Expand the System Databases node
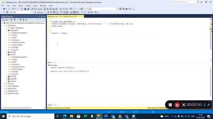The height and width of the screenshot is (119, 213). coord(7,28)
